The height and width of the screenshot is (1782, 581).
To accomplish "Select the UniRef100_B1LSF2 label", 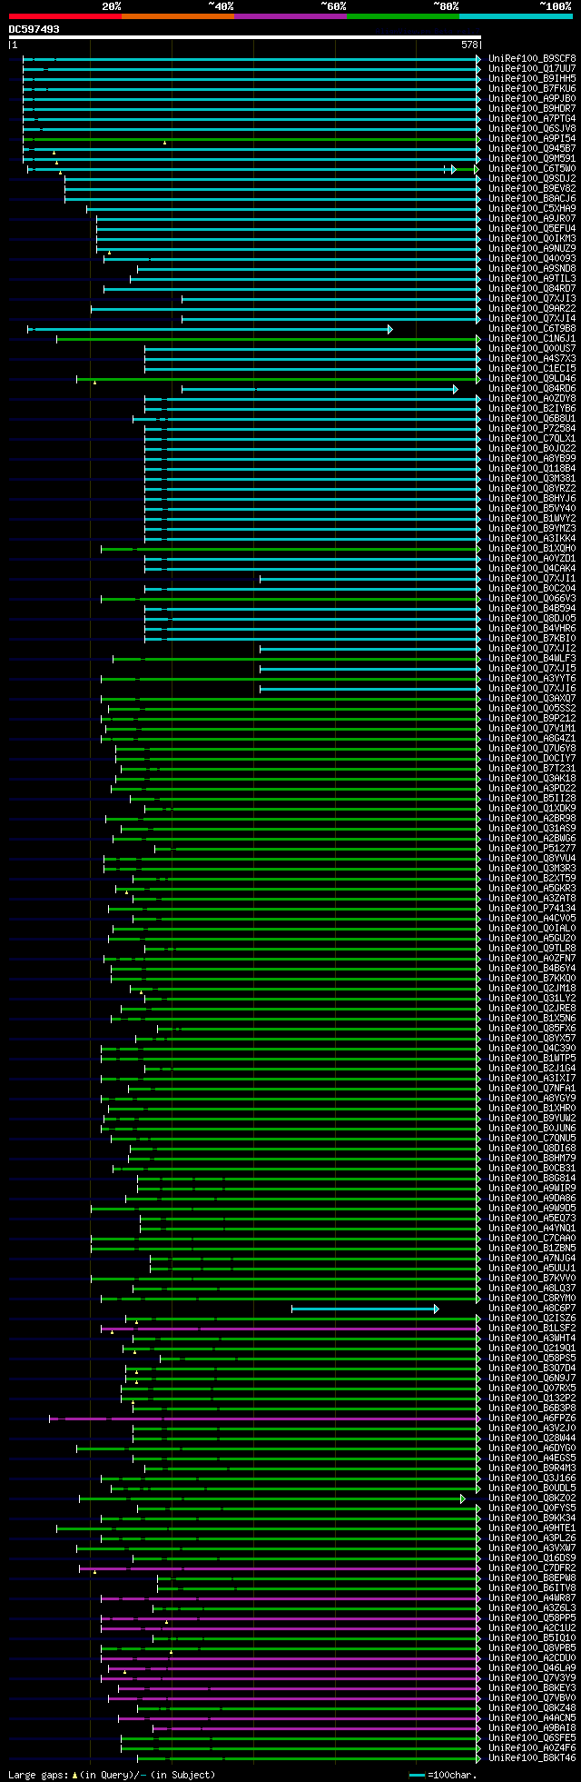I will (x=532, y=1329).
